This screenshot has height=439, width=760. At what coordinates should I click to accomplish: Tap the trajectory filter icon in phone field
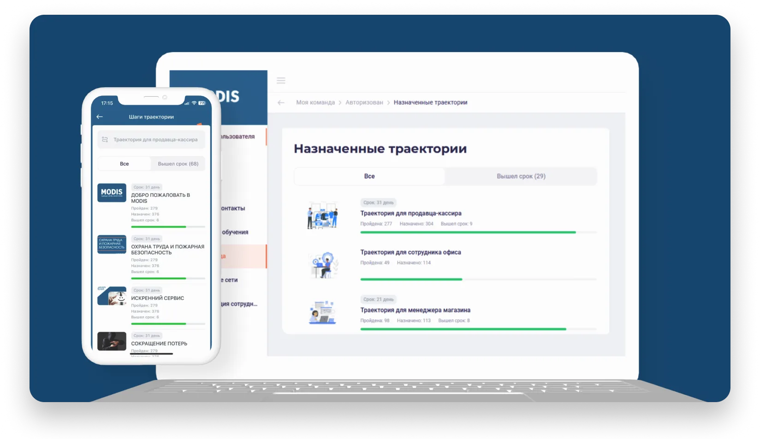[x=105, y=139]
